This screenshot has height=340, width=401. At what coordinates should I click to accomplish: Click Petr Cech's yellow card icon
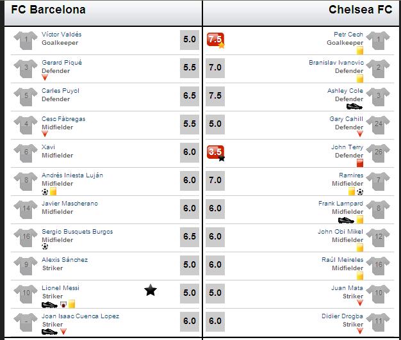(x=360, y=51)
